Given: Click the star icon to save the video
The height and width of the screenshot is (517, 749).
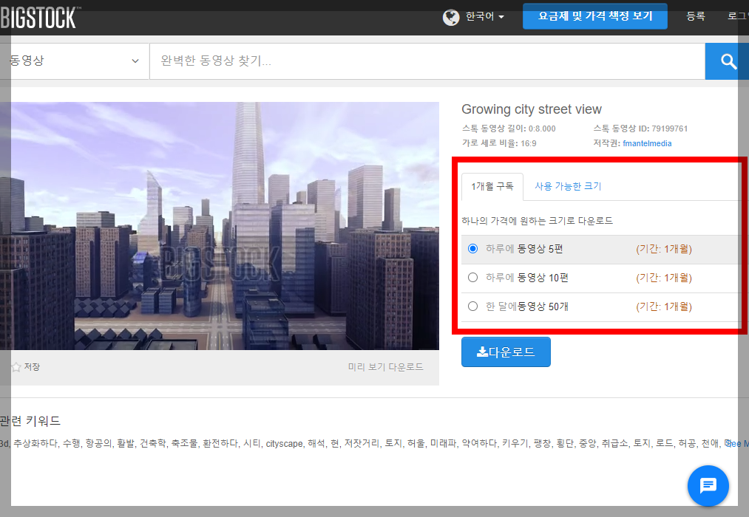Looking at the screenshot, I should click(x=14, y=366).
